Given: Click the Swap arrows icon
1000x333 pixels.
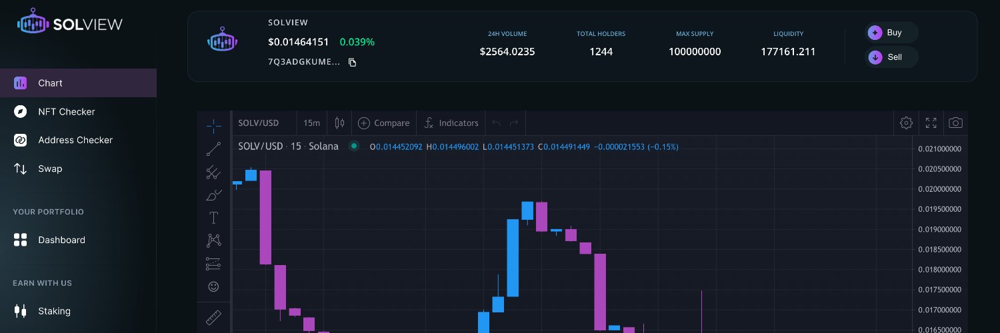Looking at the screenshot, I should pyautogui.click(x=20, y=168).
